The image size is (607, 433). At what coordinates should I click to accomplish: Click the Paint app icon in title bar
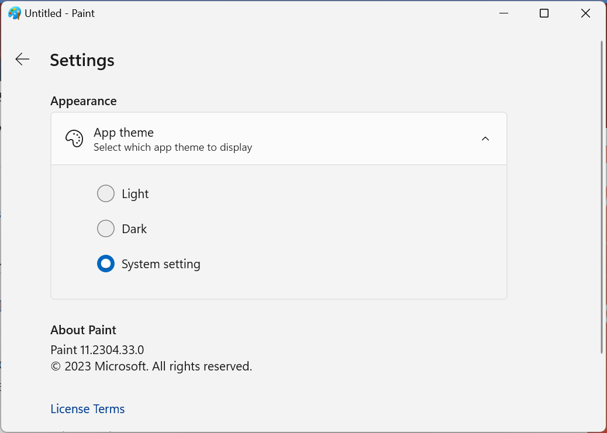(x=15, y=13)
